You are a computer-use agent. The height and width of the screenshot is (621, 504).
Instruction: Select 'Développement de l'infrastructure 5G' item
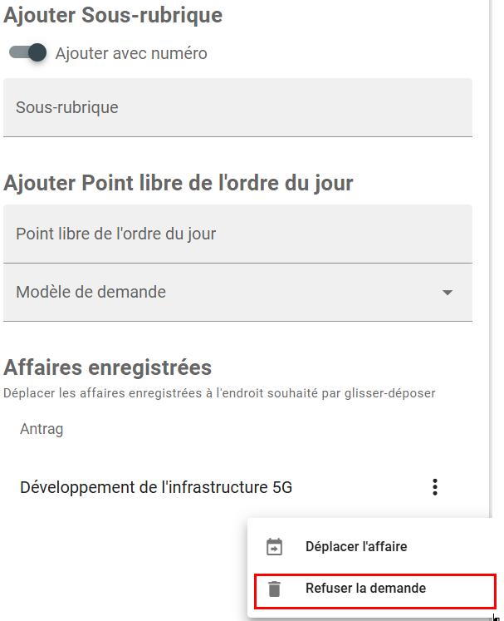(156, 488)
